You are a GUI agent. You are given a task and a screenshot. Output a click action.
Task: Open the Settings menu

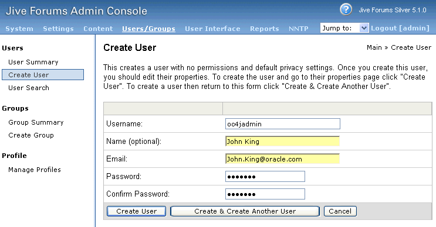(x=58, y=29)
